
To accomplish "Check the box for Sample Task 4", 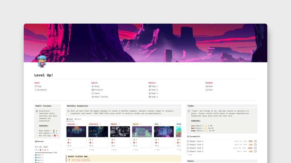I will [x=255, y=151].
